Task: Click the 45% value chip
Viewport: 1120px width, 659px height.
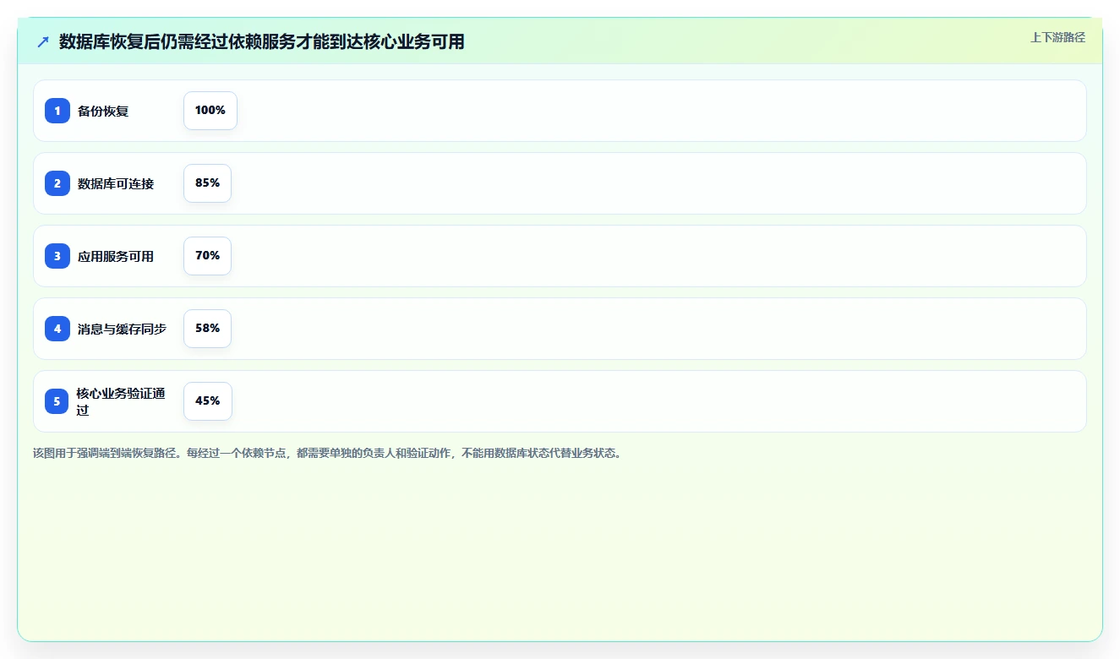Action: click(x=208, y=401)
